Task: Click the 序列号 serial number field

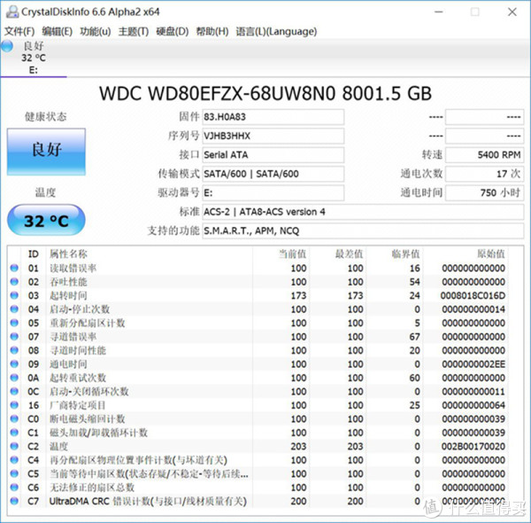Action: pyautogui.click(x=272, y=136)
